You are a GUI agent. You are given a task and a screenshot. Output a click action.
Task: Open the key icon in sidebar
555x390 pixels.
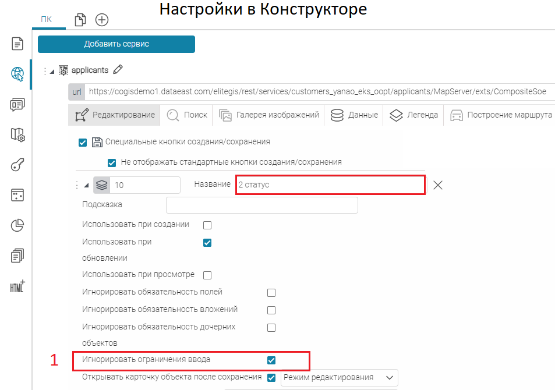17,165
